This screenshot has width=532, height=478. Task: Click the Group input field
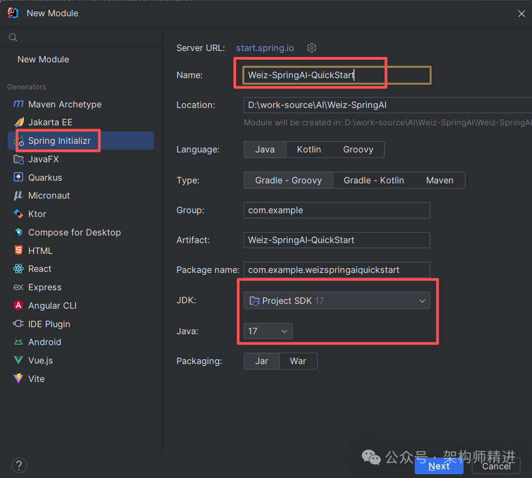[337, 210]
